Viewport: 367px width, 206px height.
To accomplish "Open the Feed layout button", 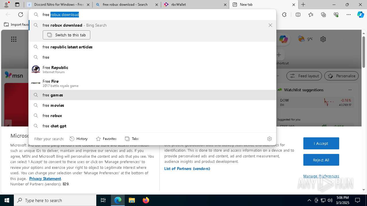I will [x=304, y=76].
